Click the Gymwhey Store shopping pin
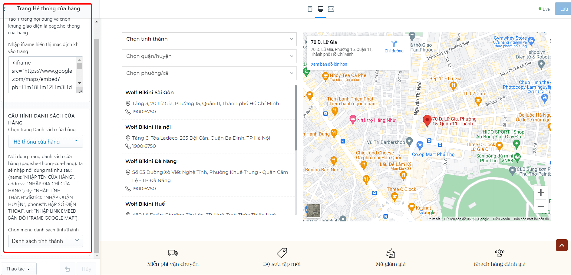This screenshot has height=275, width=571. tap(531, 41)
